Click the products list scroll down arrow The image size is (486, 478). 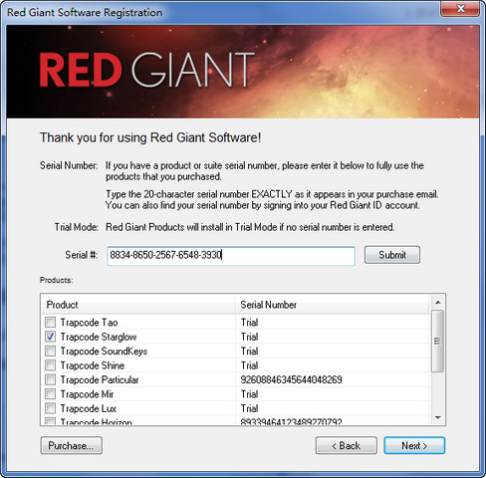pyautogui.click(x=438, y=417)
